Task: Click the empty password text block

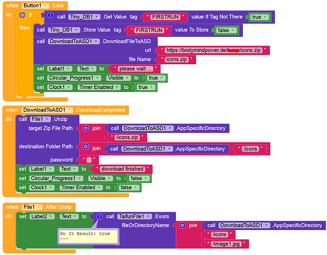Action: click(x=89, y=160)
